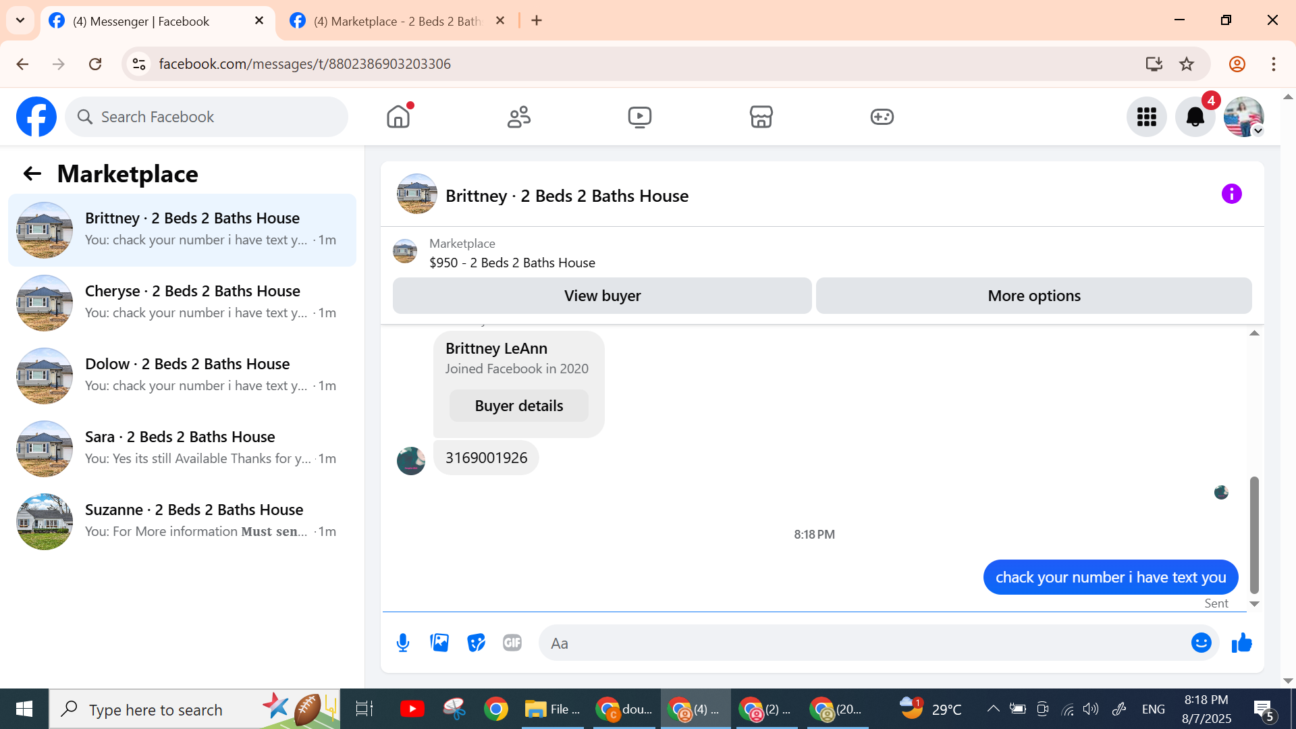Image resolution: width=1296 pixels, height=729 pixels.
Task: Open the account profile picture menu
Action: pyautogui.click(x=1244, y=117)
